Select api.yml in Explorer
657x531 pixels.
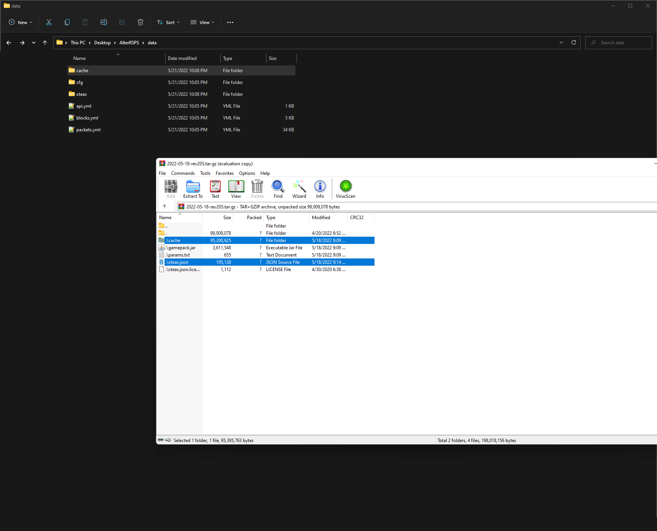click(x=181, y=106)
